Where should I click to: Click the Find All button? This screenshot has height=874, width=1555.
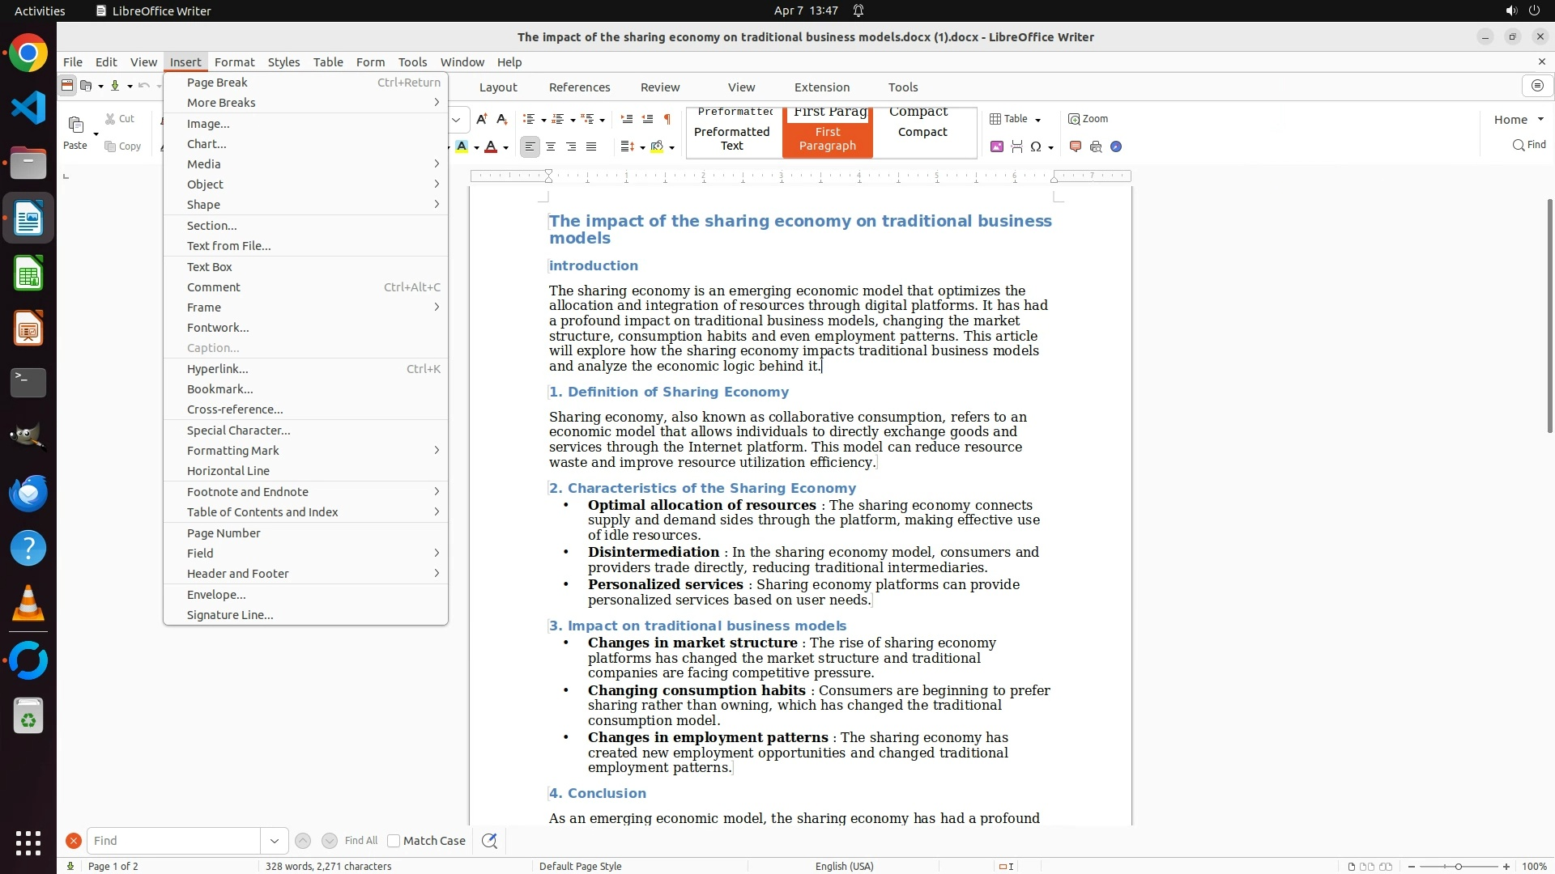point(360,841)
